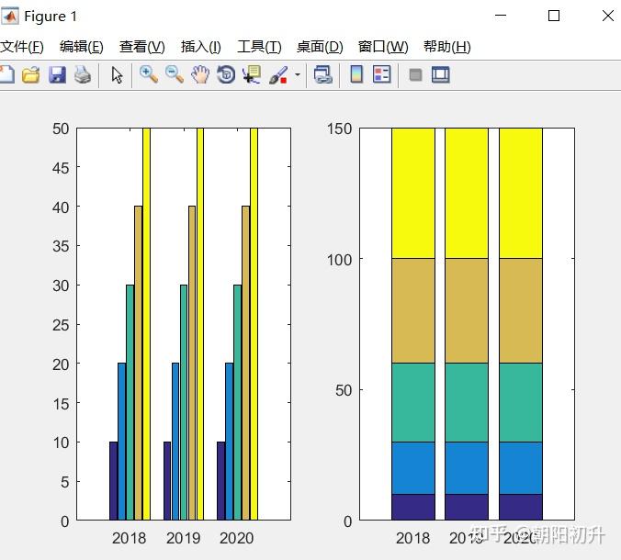The image size is (621, 560).
Task: Open the 插入(I) menu
Action: (x=201, y=47)
